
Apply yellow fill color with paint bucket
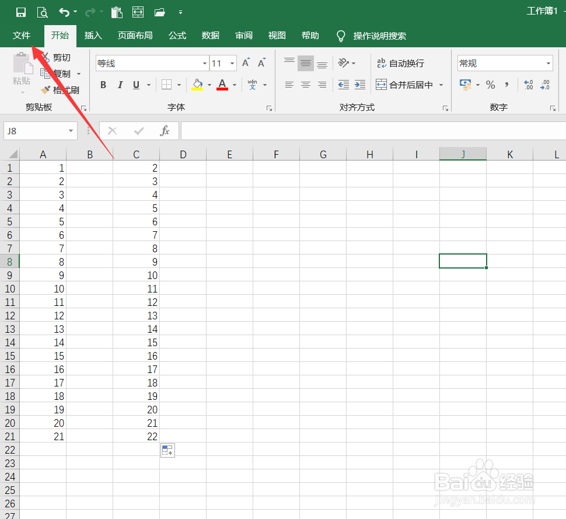197,85
